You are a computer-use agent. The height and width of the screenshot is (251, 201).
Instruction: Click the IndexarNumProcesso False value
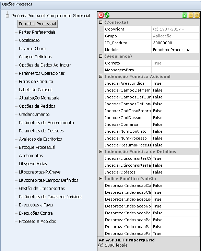tap(175, 138)
